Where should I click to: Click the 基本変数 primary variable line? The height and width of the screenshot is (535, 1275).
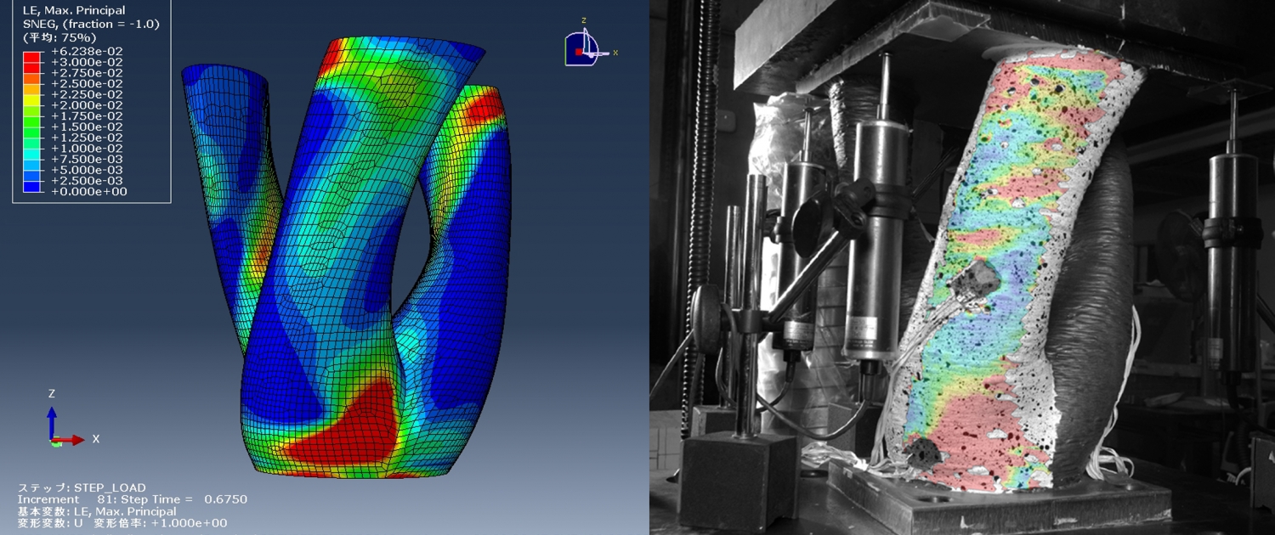coord(97,511)
